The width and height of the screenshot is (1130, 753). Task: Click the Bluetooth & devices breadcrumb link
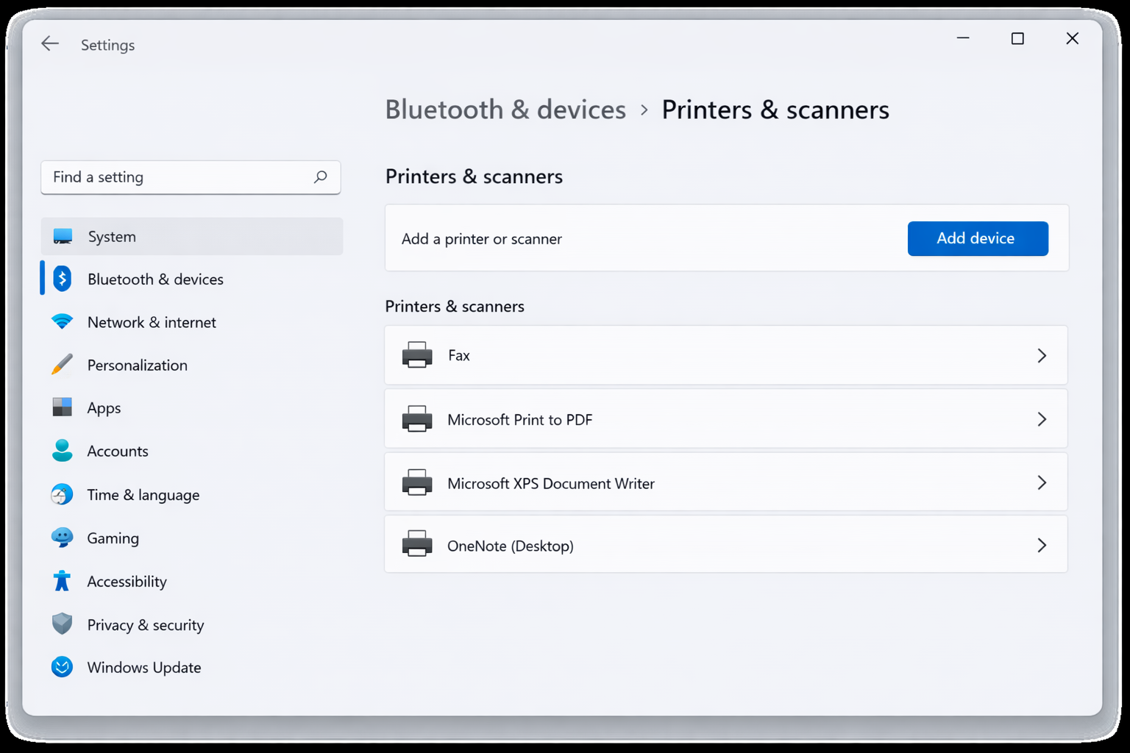pyautogui.click(x=505, y=110)
